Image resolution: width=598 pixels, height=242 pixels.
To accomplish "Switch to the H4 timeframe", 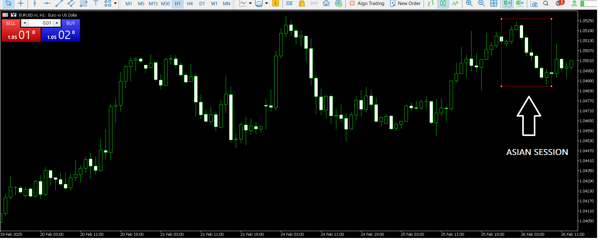I will 190,4.
